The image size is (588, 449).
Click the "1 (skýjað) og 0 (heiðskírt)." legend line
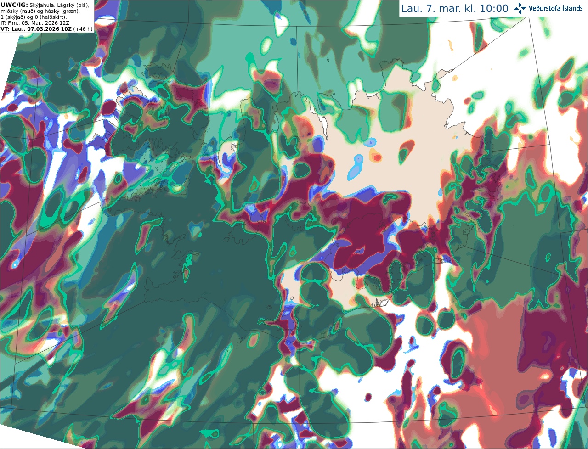34,17
